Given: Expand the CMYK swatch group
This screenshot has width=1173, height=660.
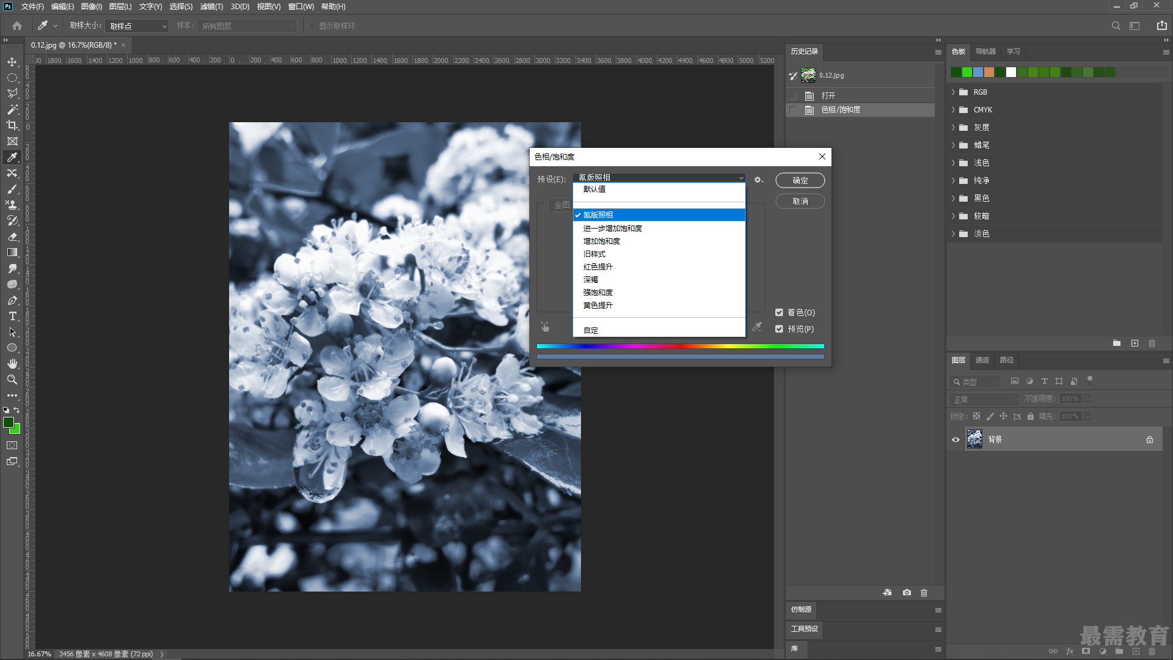Looking at the screenshot, I should (x=953, y=110).
